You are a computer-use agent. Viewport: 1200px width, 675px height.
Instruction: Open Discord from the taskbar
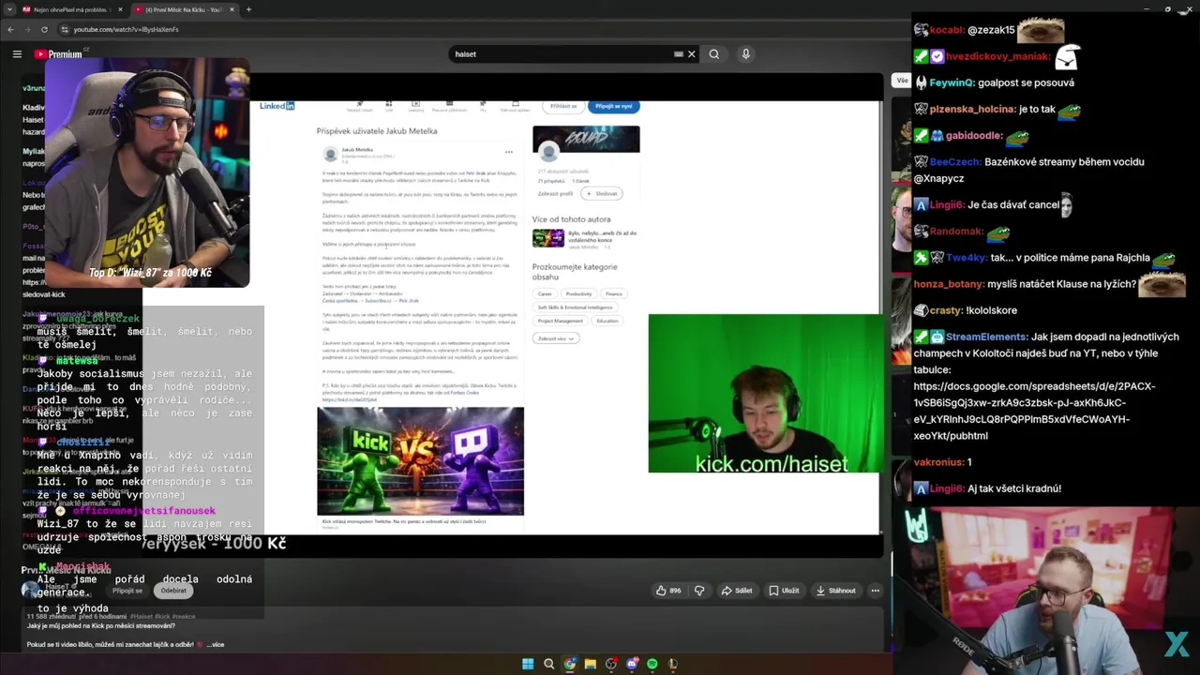pos(632,664)
